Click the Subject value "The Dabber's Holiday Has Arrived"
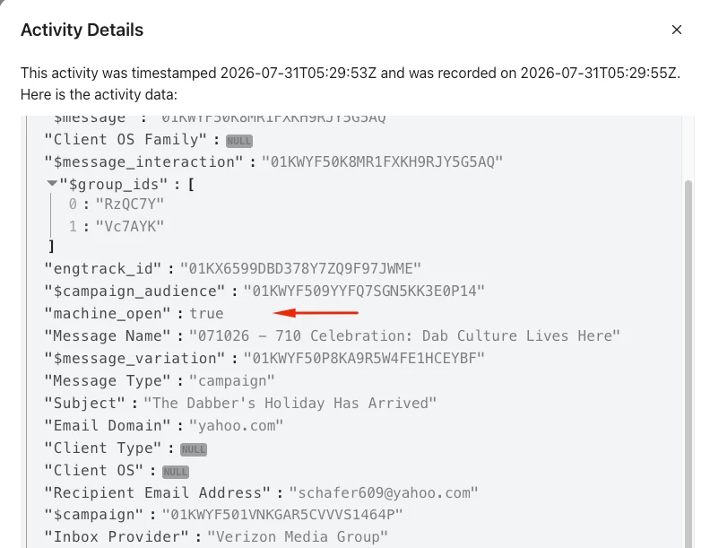The width and height of the screenshot is (710, 548). pyautogui.click(x=290, y=403)
